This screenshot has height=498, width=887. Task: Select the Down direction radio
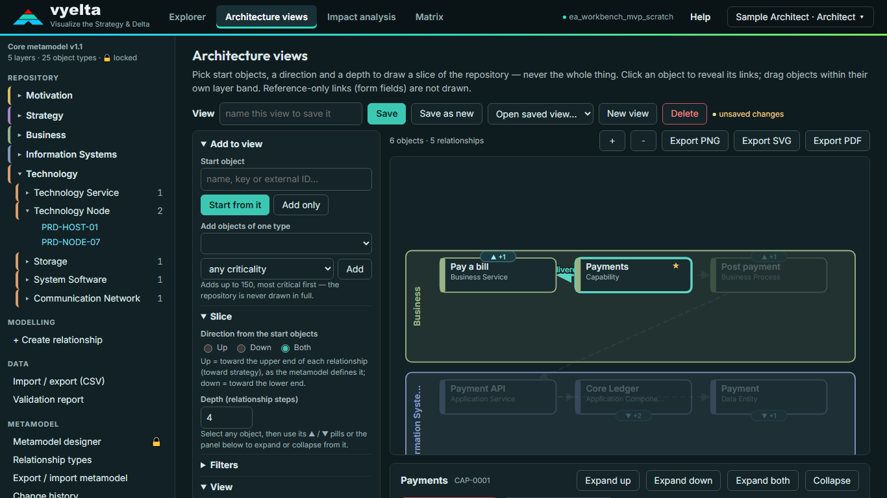(x=242, y=348)
